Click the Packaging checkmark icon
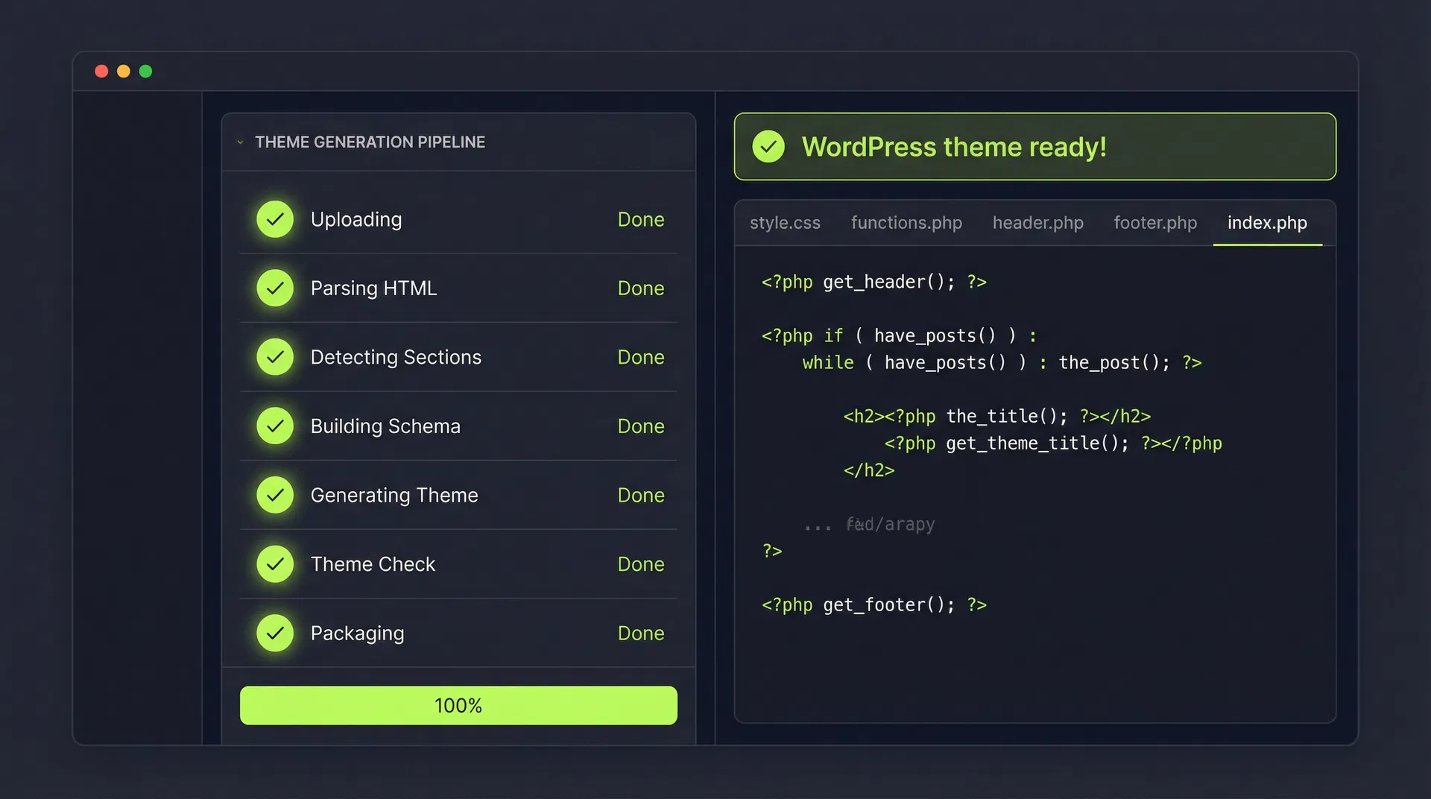Image resolution: width=1431 pixels, height=799 pixels. point(275,633)
